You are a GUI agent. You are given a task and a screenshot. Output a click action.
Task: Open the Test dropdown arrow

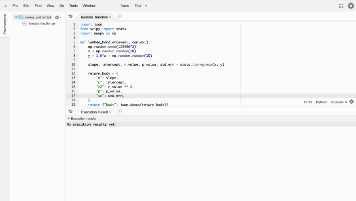(x=146, y=6)
